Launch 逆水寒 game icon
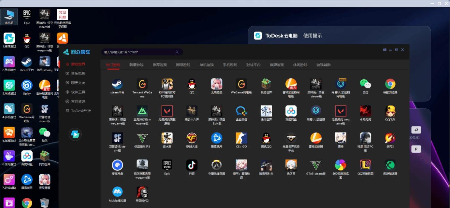The width and height of the screenshot is (450, 208). click(x=167, y=138)
